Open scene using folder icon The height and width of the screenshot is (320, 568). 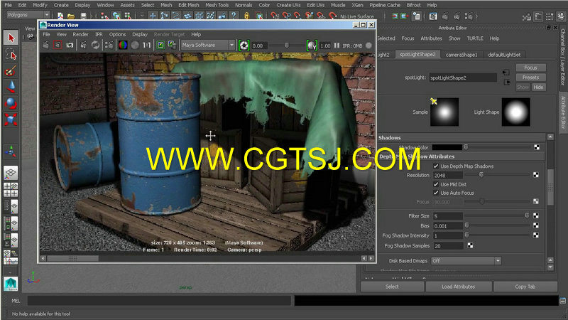point(72,16)
